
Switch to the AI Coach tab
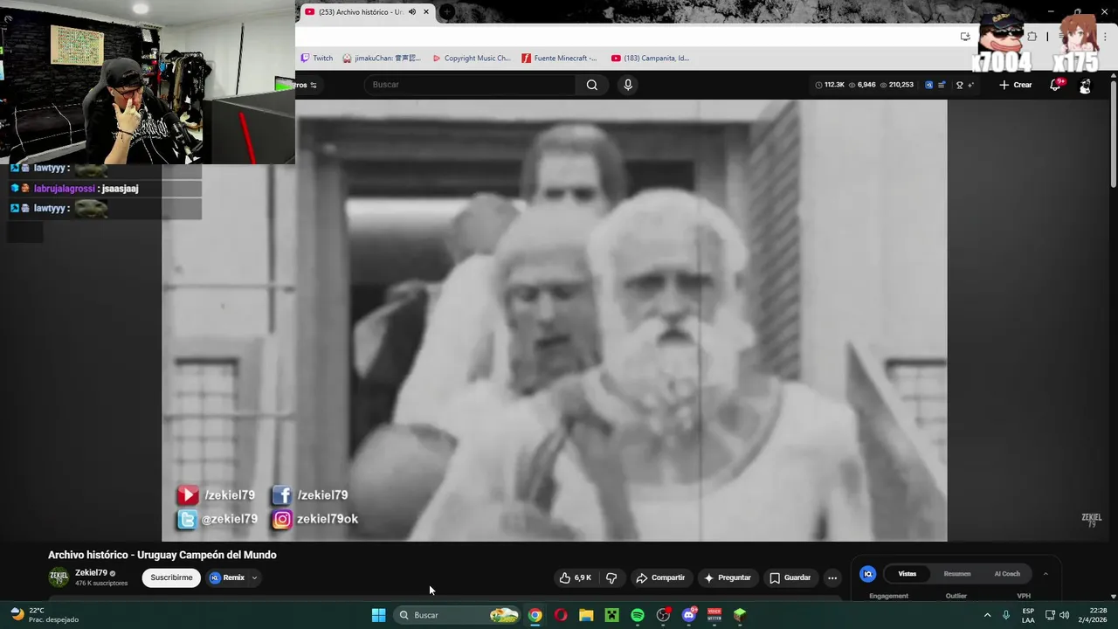(x=1007, y=574)
